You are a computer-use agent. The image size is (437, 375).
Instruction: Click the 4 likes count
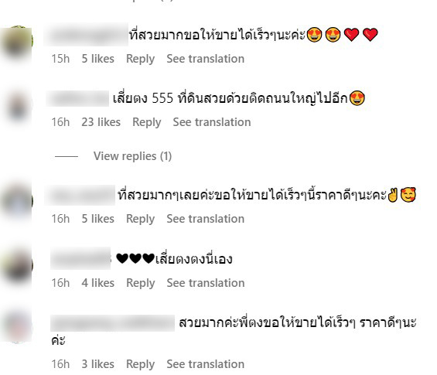click(x=97, y=283)
